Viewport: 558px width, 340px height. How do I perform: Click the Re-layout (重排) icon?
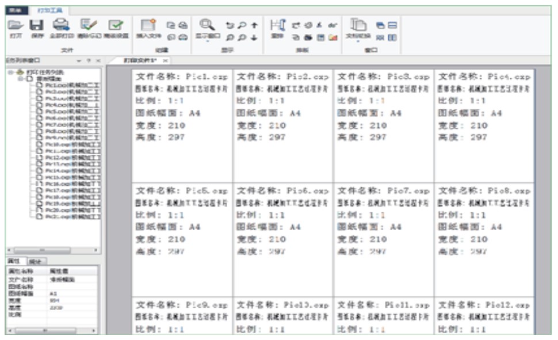tap(278, 25)
